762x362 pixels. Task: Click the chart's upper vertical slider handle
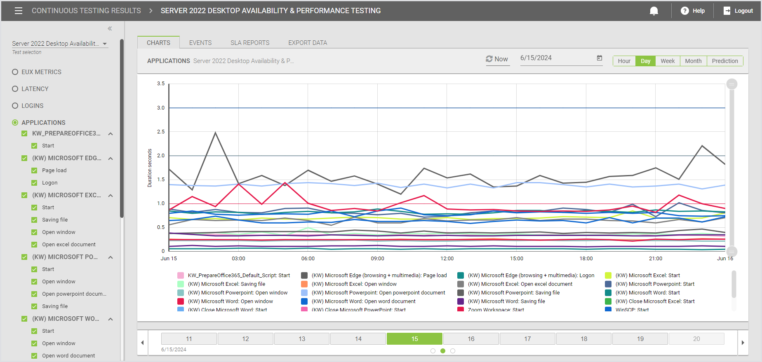click(731, 84)
